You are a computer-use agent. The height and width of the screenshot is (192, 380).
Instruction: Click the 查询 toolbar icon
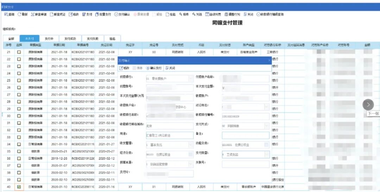click(9, 14)
